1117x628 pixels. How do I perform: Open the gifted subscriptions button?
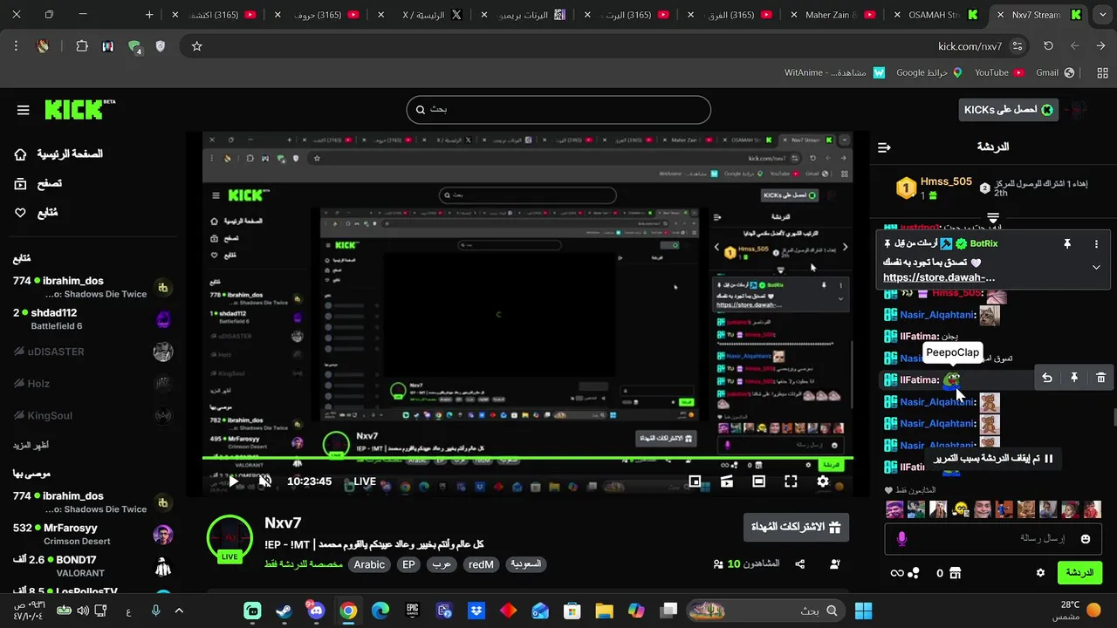coord(796,528)
